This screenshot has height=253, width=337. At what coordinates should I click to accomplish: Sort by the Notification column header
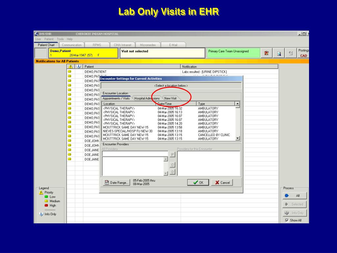pos(229,67)
